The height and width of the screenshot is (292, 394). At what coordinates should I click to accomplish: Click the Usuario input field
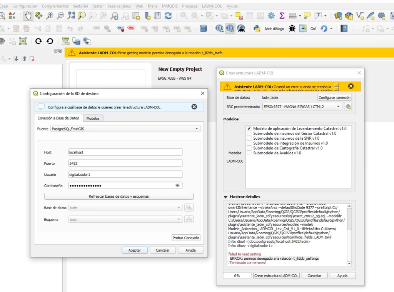125,174
